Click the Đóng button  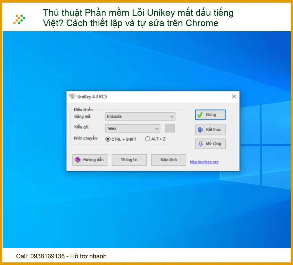[211, 115]
